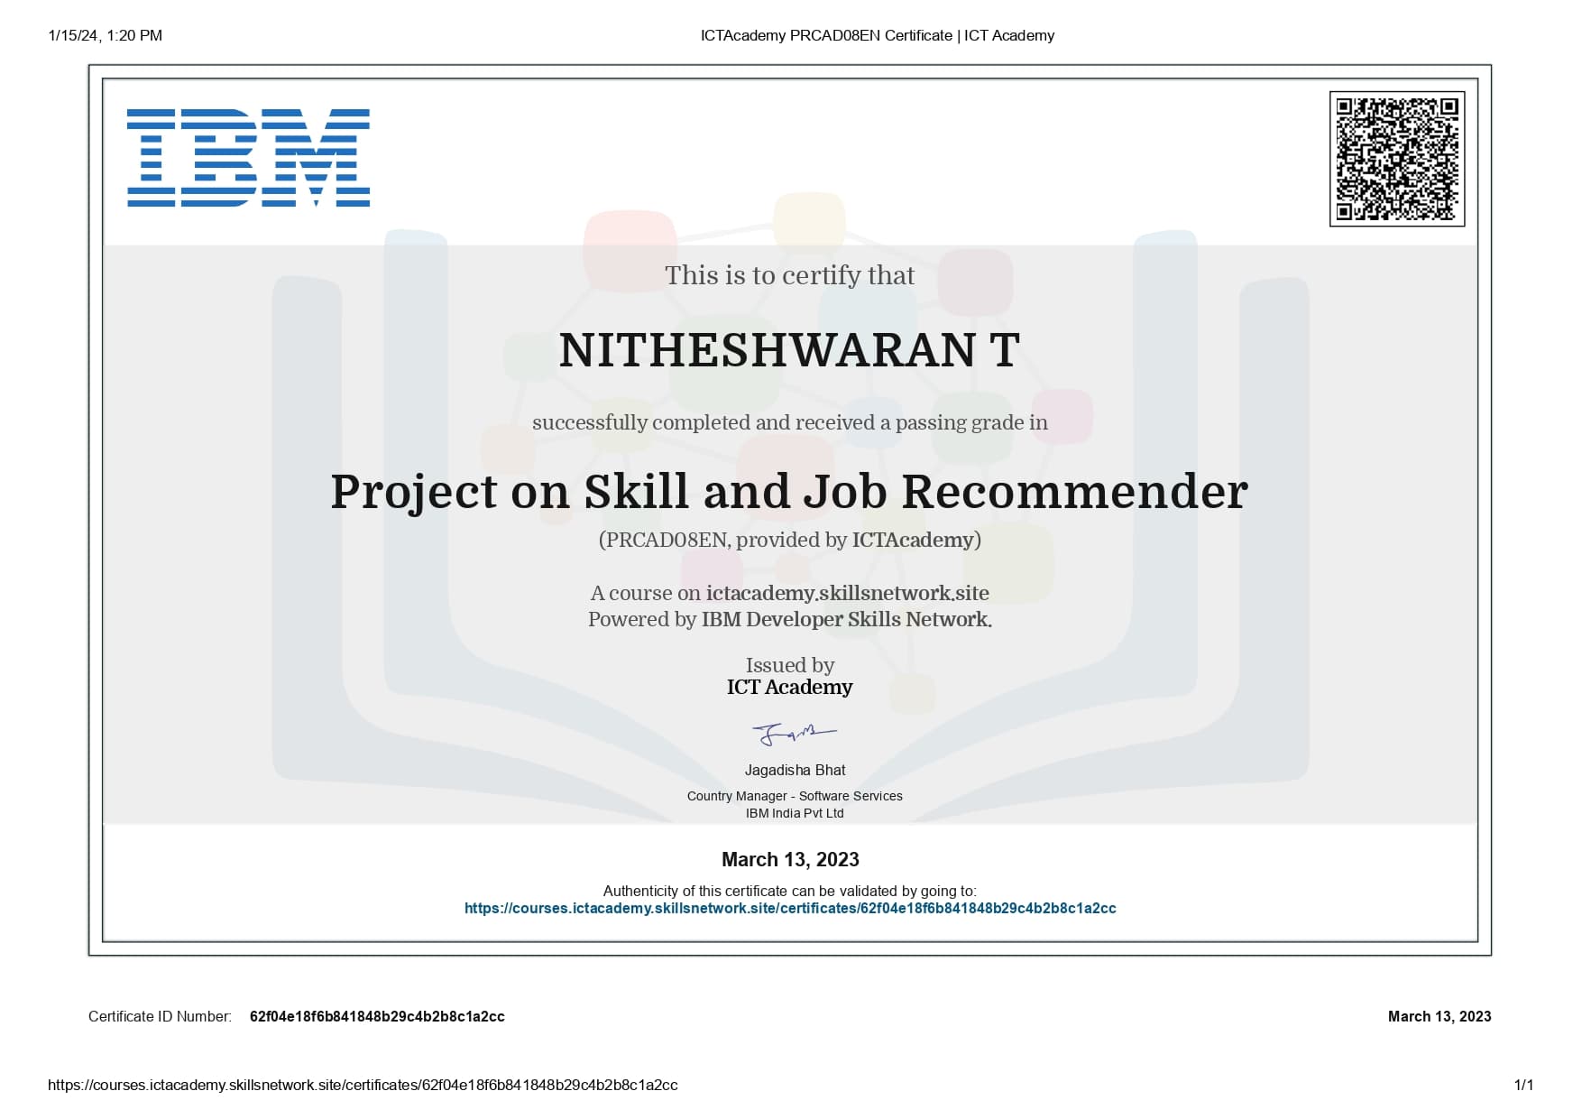
Task: Click the text ictacademy.skillsnetwork.site
Action: coord(847,593)
